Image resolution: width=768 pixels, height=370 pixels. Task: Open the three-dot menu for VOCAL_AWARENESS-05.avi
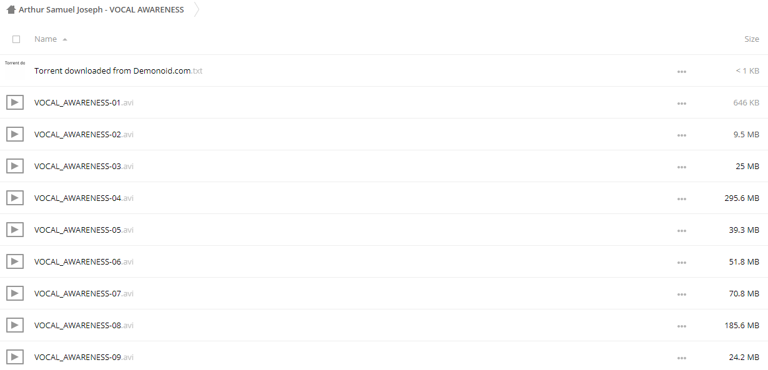tap(682, 231)
